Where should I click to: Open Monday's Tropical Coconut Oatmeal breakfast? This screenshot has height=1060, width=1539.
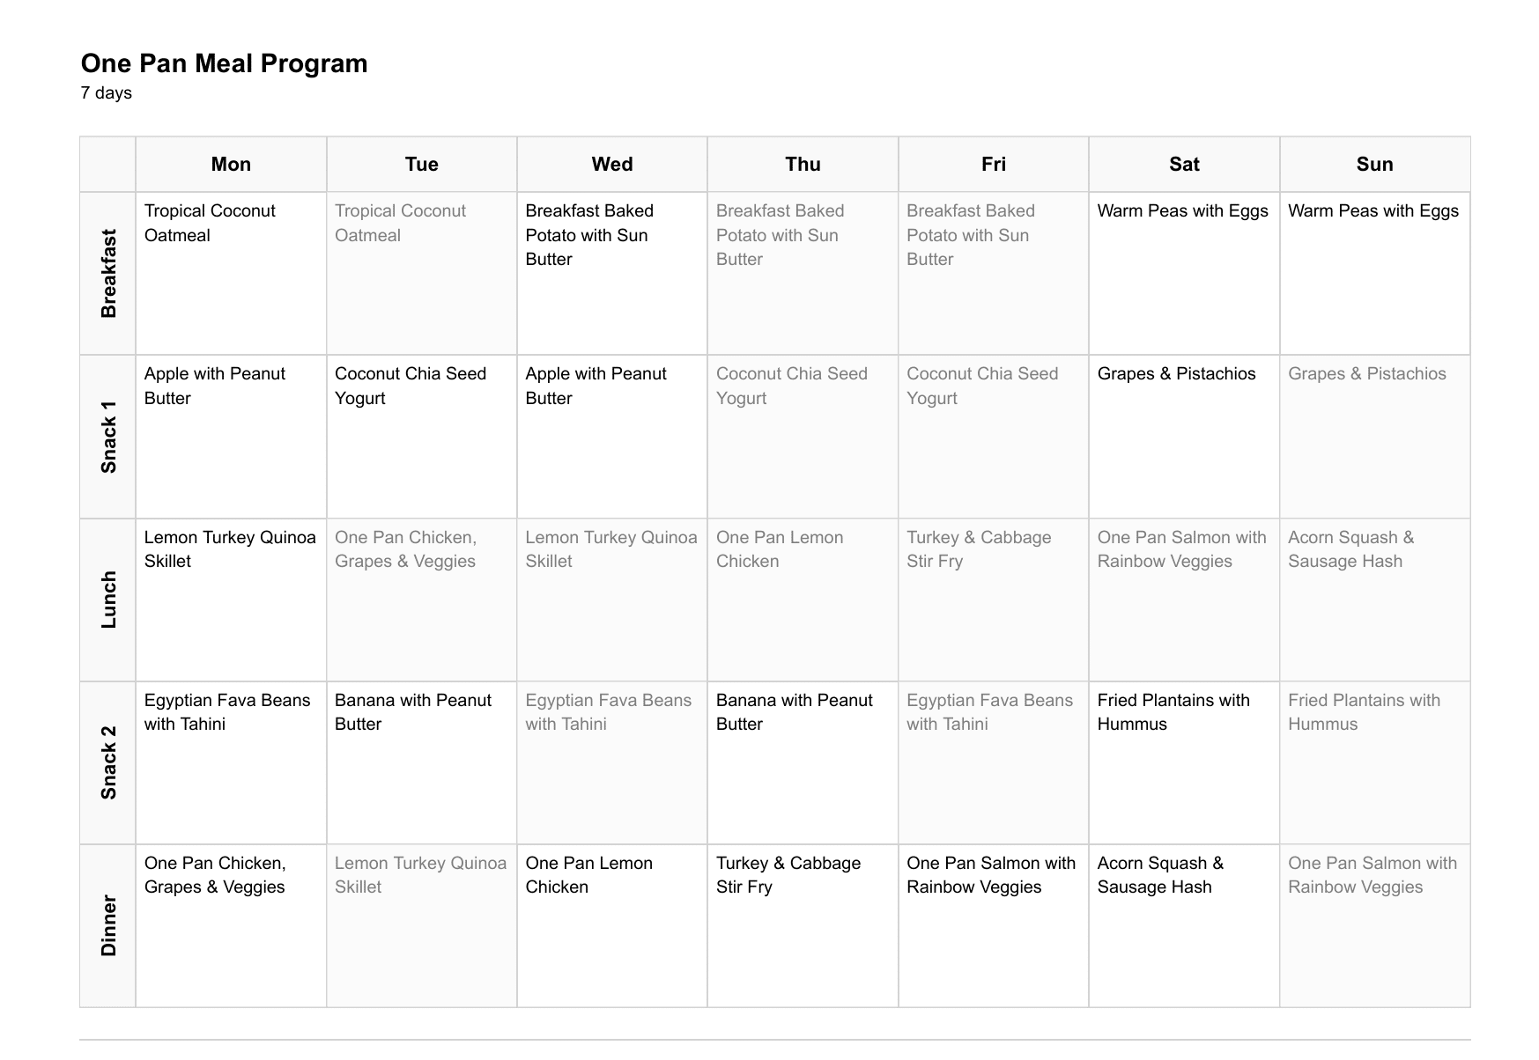pos(210,223)
